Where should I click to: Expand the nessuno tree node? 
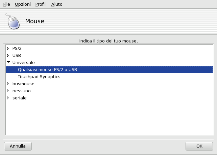[8, 91]
